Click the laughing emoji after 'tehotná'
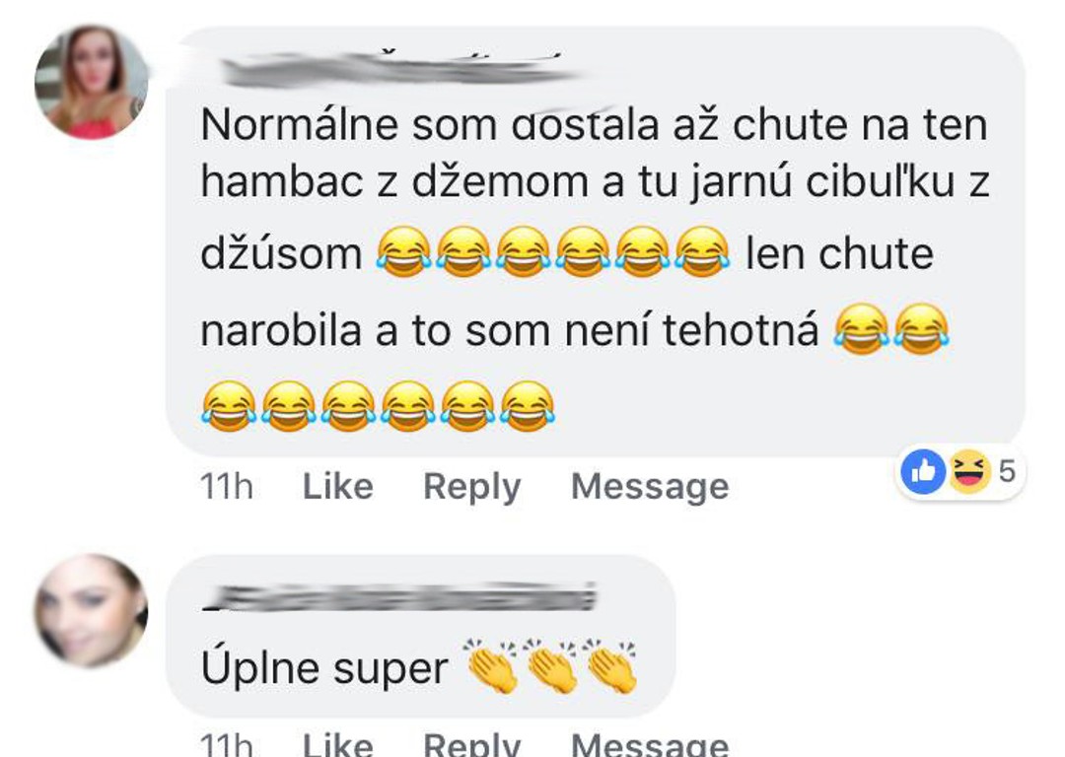The width and height of the screenshot is (1065, 757). click(x=862, y=328)
